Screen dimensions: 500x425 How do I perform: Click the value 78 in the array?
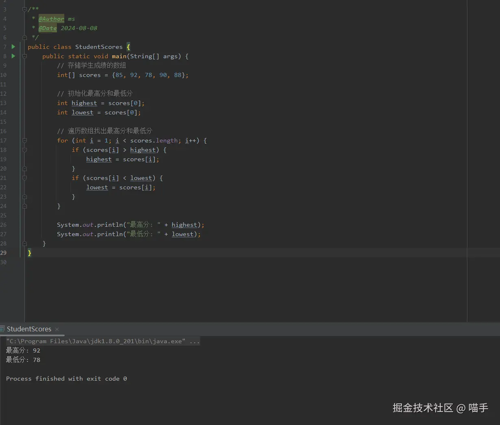point(148,75)
